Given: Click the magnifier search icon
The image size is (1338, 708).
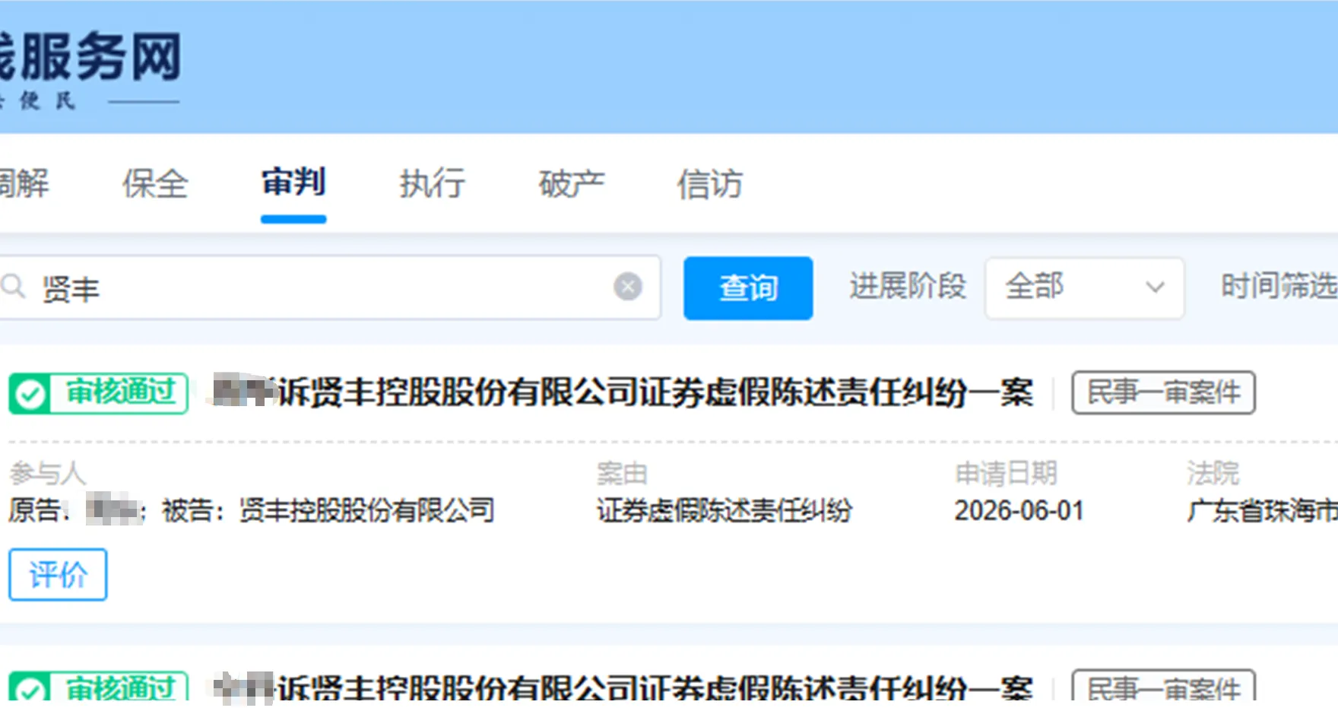Looking at the screenshot, I should pos(13,287).
